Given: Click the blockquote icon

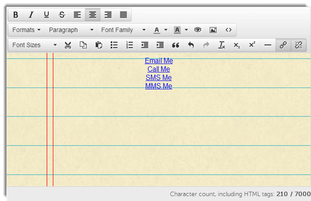Looking at the screenshot, I should [x=175, y=45].
